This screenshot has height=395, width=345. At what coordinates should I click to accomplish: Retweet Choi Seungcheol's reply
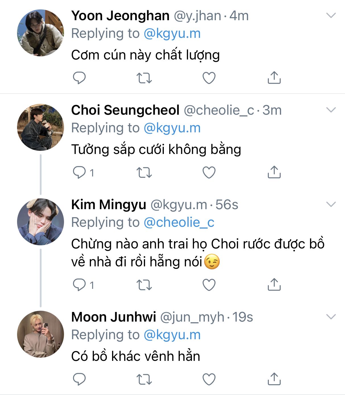[x=144, y=172]
